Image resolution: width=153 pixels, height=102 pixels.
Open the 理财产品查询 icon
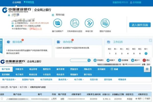[x=105, y=23]
